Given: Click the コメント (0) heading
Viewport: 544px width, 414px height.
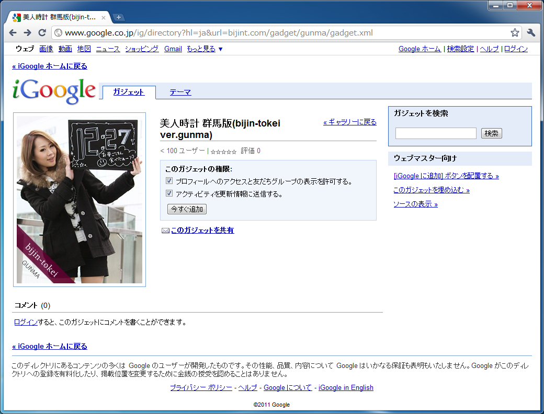Looking at the screenshot, I should pyautogui.click(x=32, y=305).
